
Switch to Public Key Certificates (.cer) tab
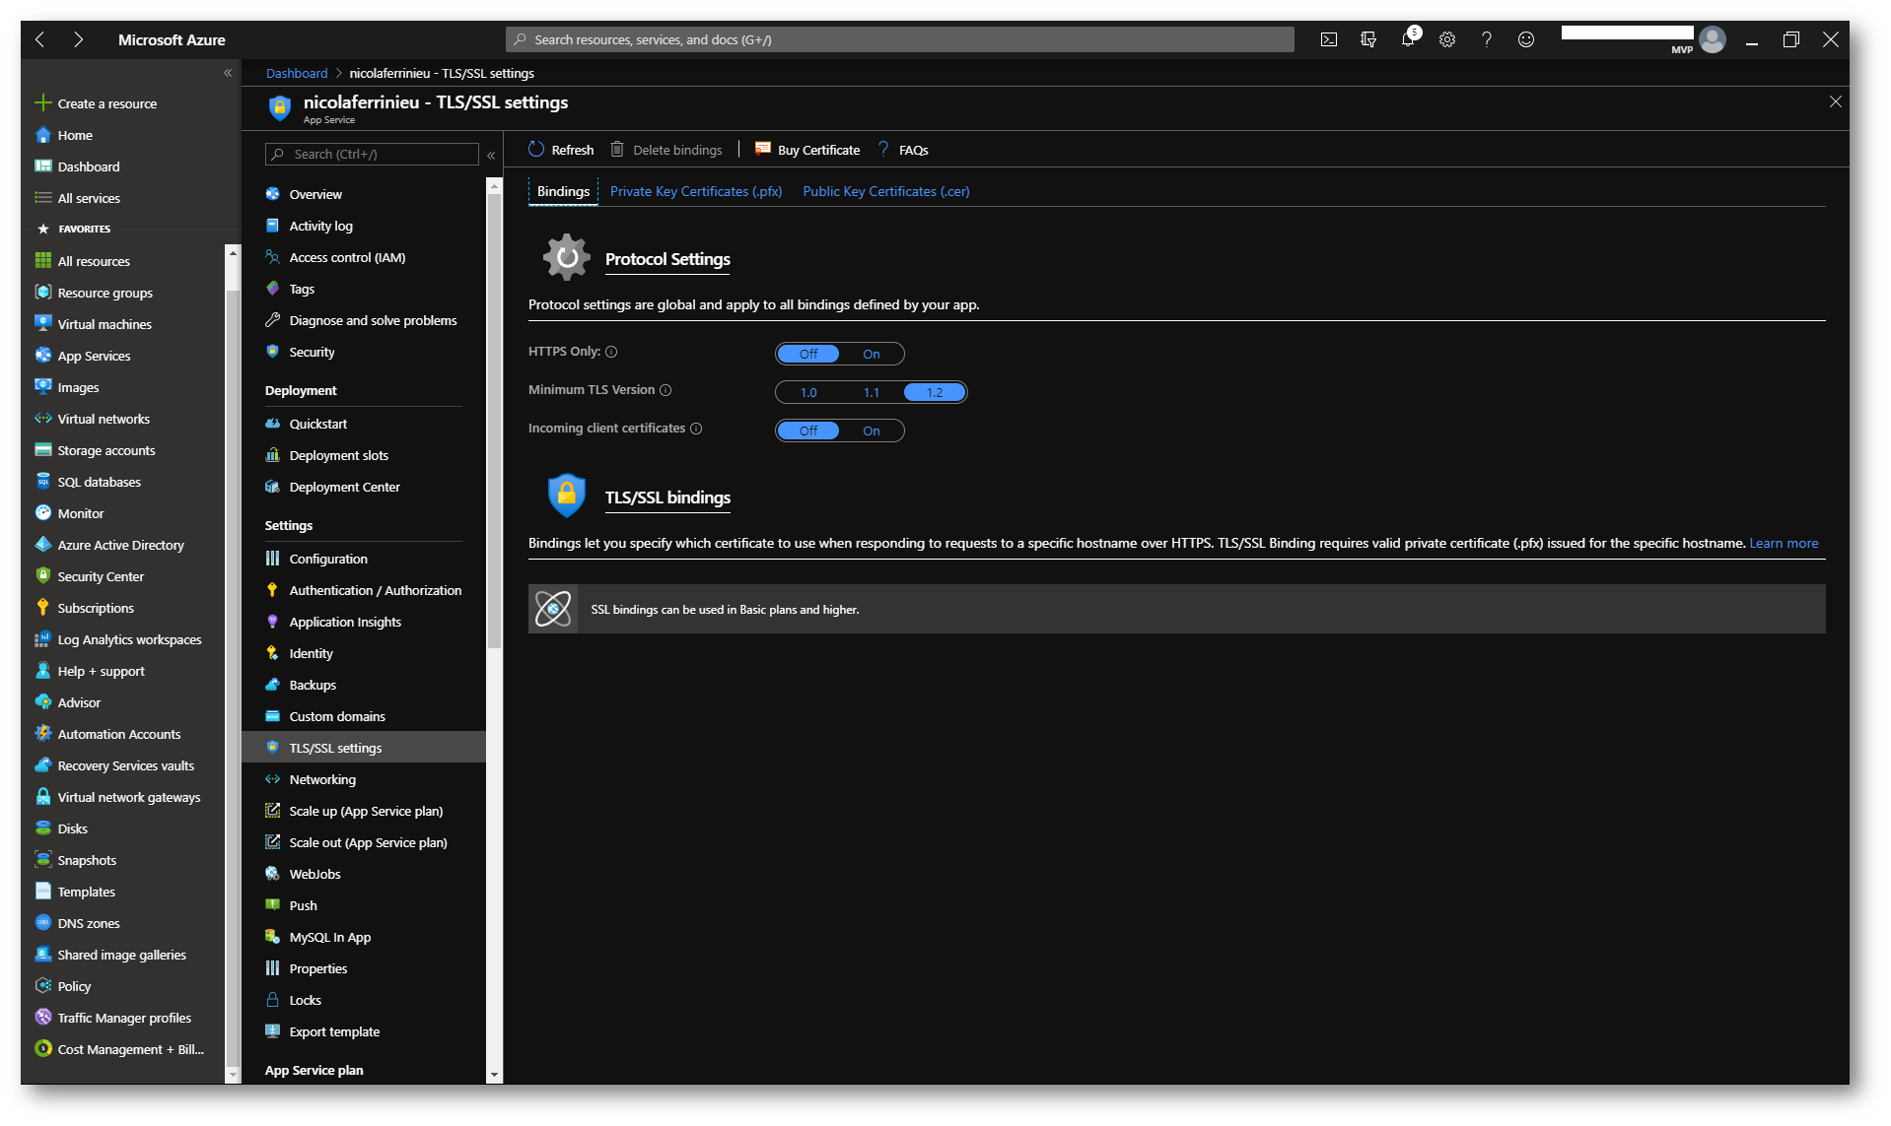(x=885, y=191)
